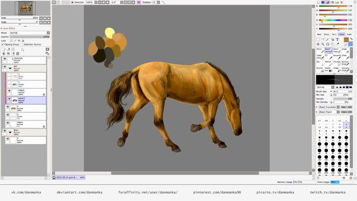Select the Text tool

[337, 40]
